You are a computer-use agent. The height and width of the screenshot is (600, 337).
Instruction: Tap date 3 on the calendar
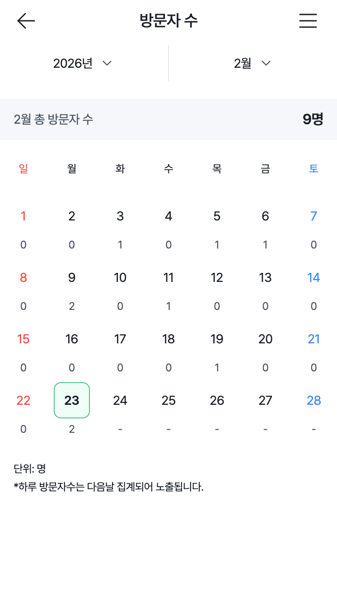coord(120,216)
